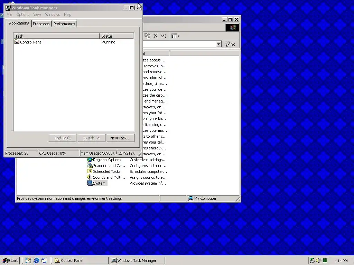Switch to the Performance tab
354x265 pixels.
[64, 24]
